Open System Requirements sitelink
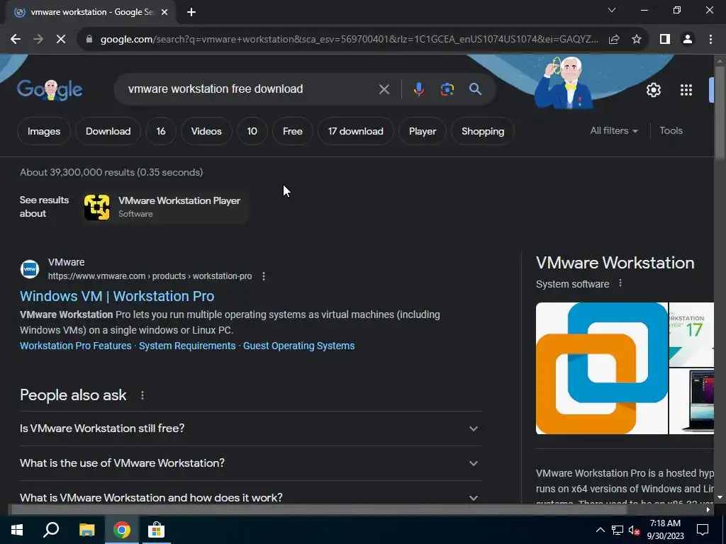The image size is (726, 544). (187, 346)
